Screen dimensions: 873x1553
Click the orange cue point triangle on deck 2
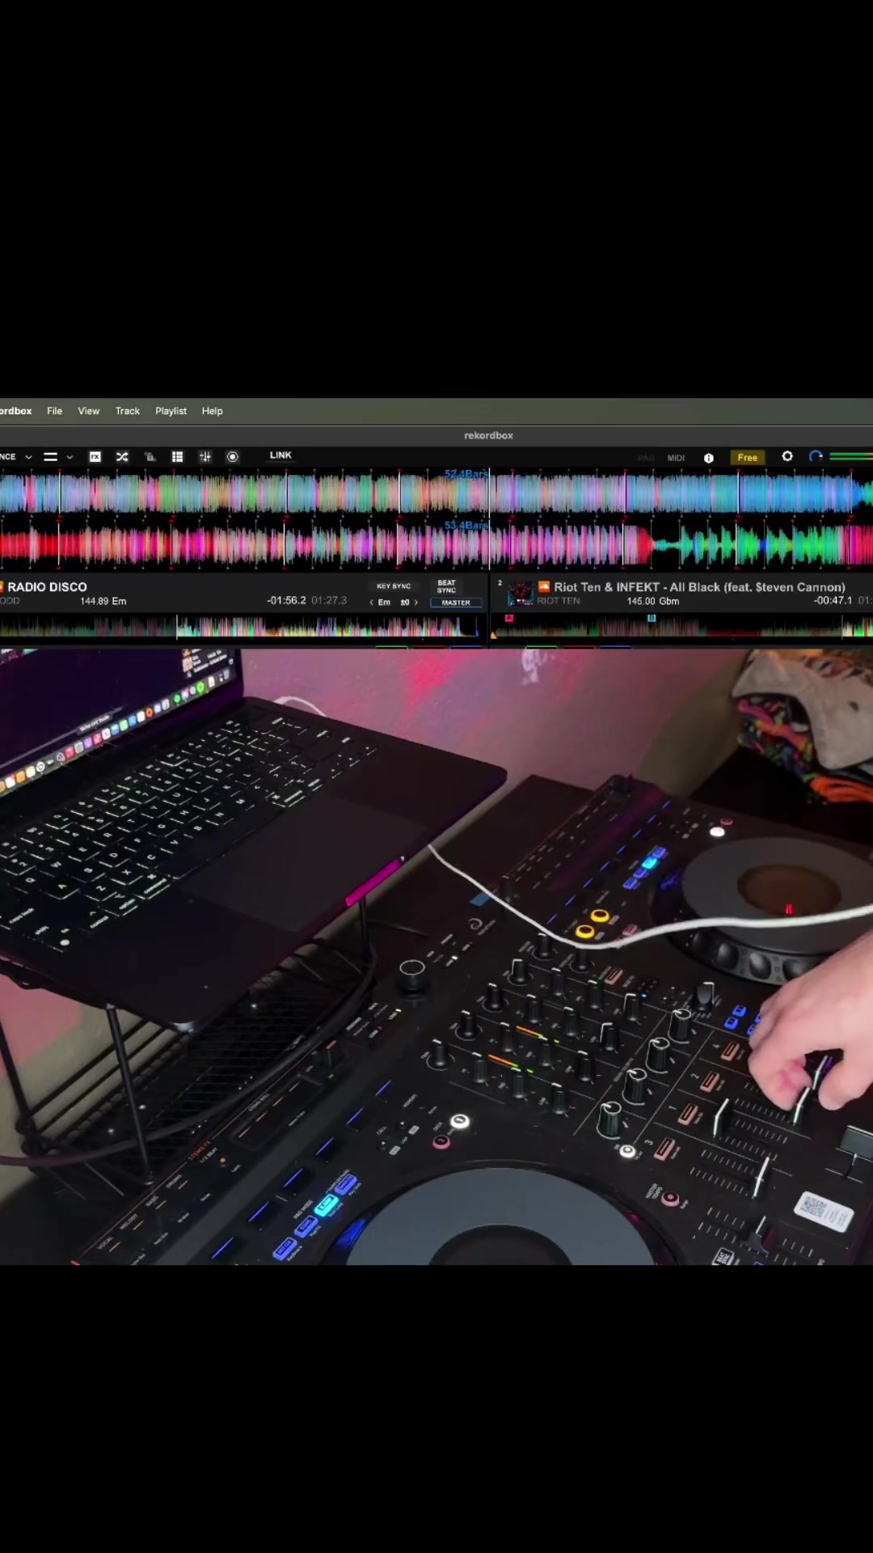494,636
